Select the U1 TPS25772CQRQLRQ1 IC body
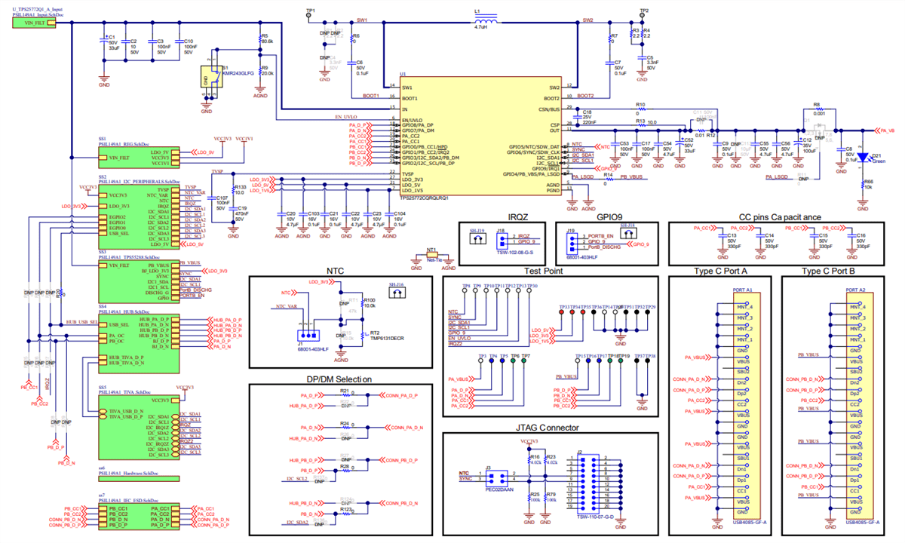Screen dimensions: 905x543 click(x=480, y=134)
